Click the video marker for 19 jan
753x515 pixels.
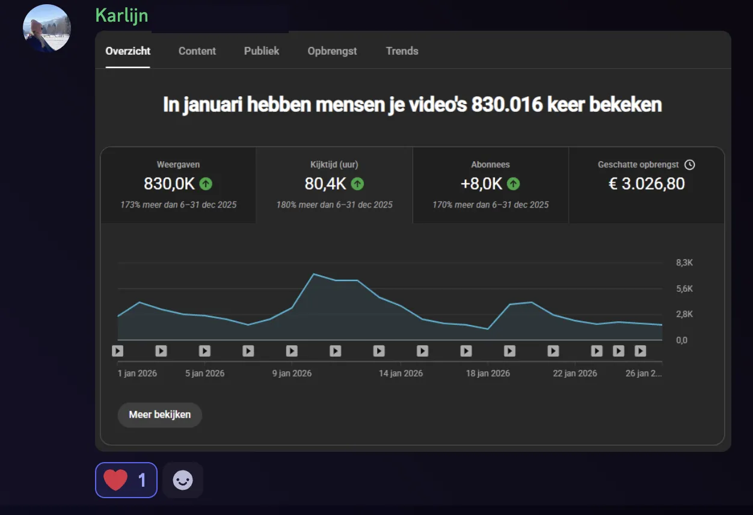pos(509,351)
